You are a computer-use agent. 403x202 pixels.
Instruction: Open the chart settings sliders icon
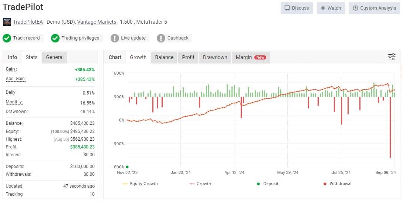[392, 57]
